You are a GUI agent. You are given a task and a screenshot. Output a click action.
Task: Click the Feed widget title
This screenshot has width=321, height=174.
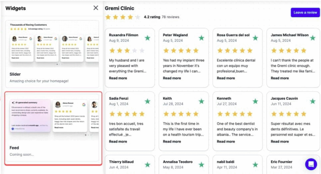14,148
